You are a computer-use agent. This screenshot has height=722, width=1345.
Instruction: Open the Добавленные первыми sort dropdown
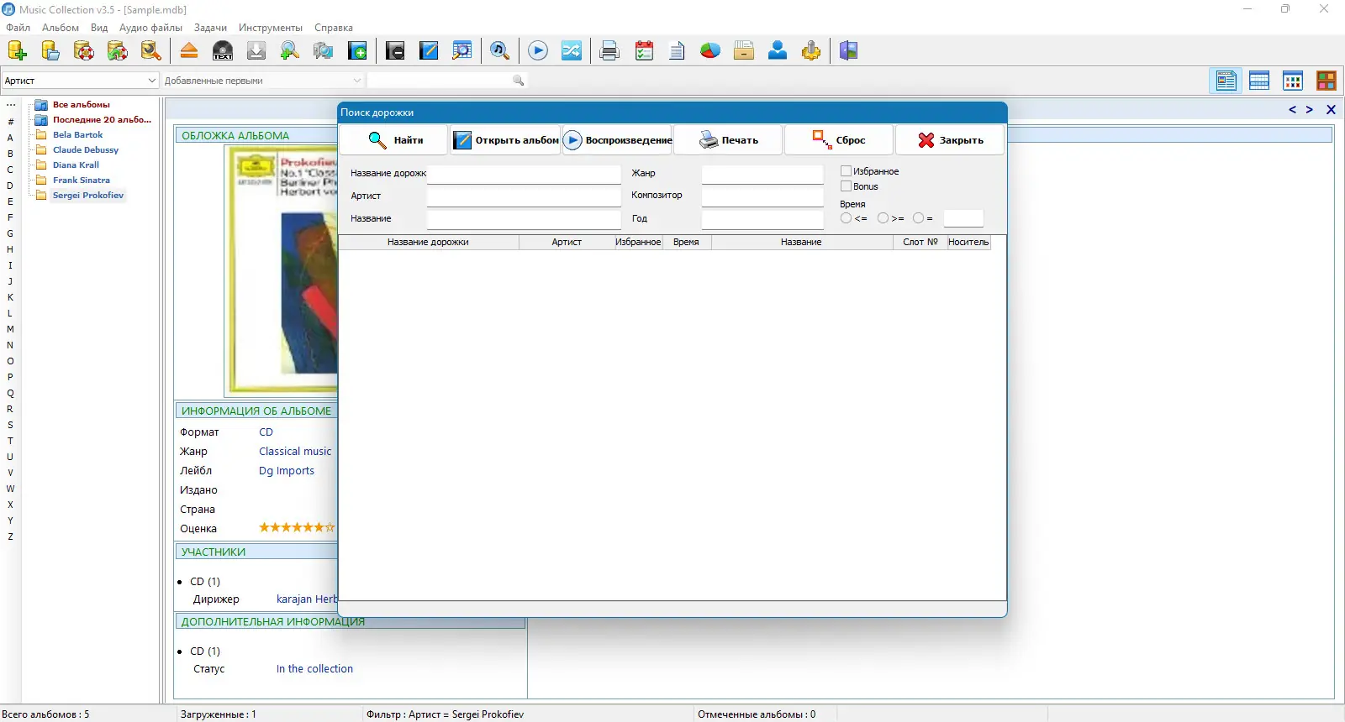click(x=262, y=81)
